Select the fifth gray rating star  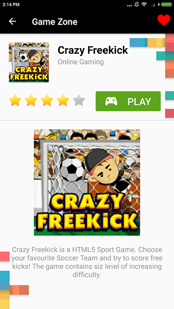click(79, 100)
